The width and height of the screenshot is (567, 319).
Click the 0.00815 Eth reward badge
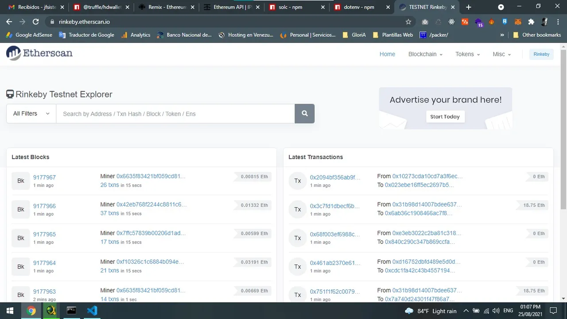point(253,176)
